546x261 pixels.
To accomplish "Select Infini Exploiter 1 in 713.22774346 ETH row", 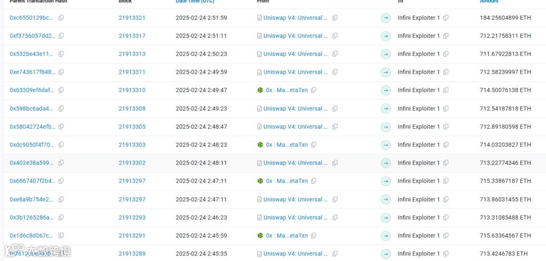I will click(x=419, y=163).
